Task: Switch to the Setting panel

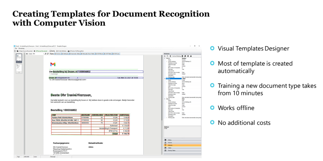Action: 182,140
